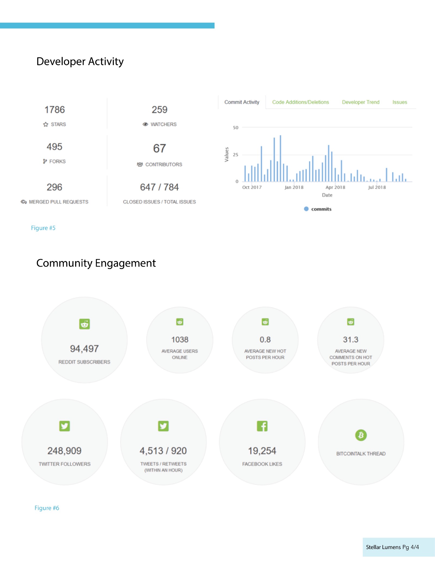Open the Code Additions/Deletions tab
Viewport: 435px width, 563px height.
click(300, 102)
